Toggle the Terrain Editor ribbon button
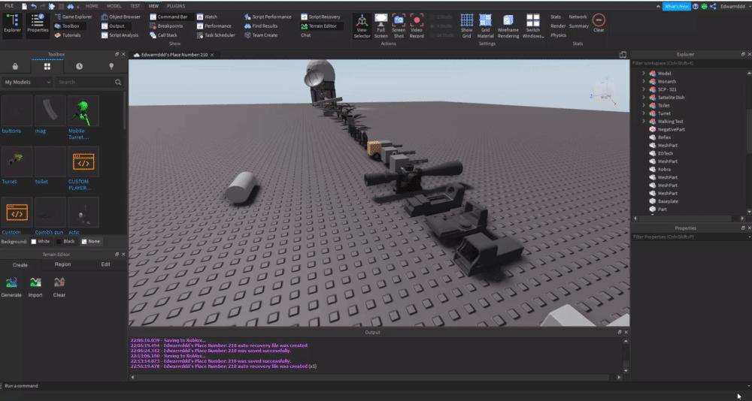 coord(321,26)
